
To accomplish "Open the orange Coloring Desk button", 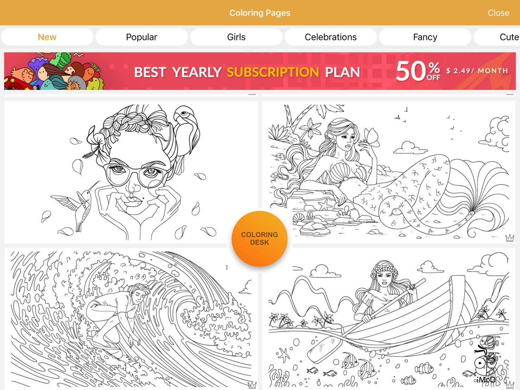I will pos(259,239).
